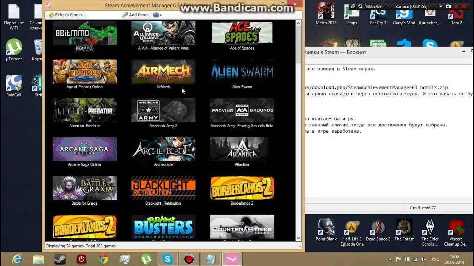Click scroll up arrow in game list
The width and height of the screenshot is (474, 266).
pyautogui.click(x=298, y=23)
